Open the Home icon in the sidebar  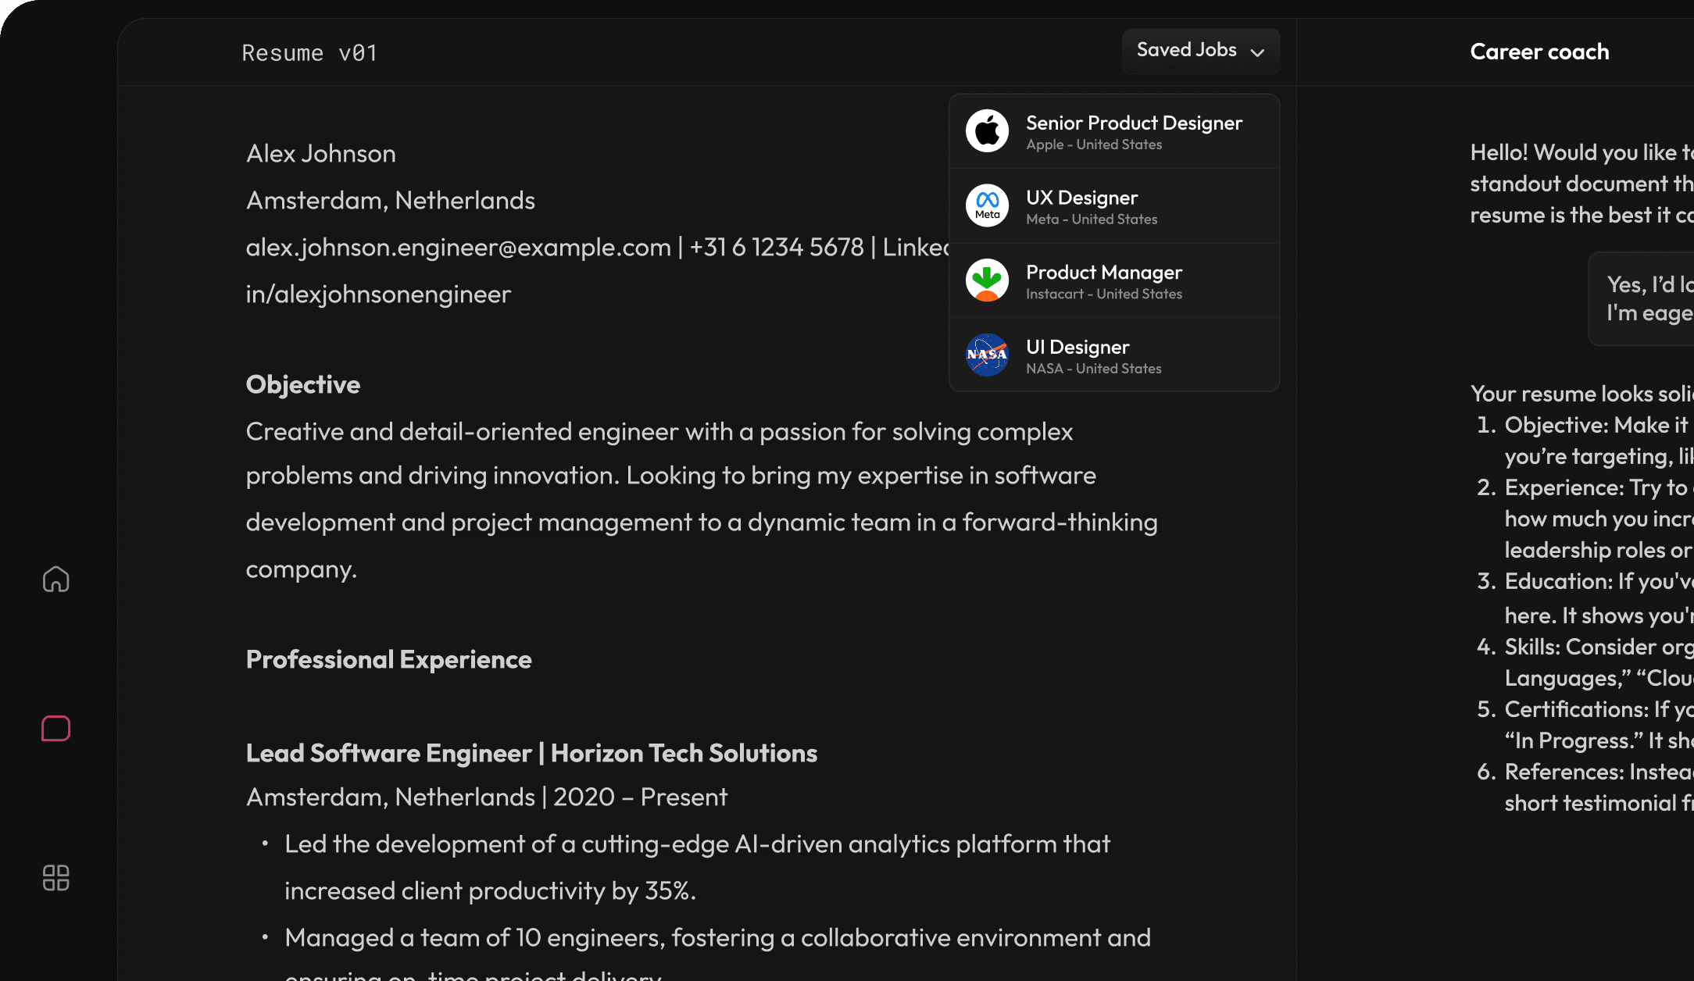(x=55, y=579)
